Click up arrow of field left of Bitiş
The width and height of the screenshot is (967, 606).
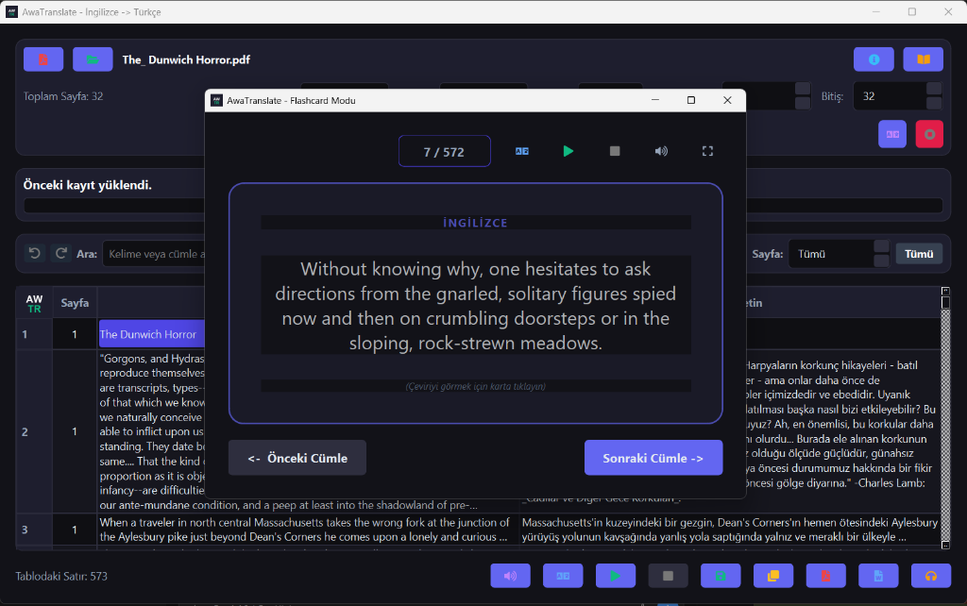pyautogui.click(x=803, y=89)
